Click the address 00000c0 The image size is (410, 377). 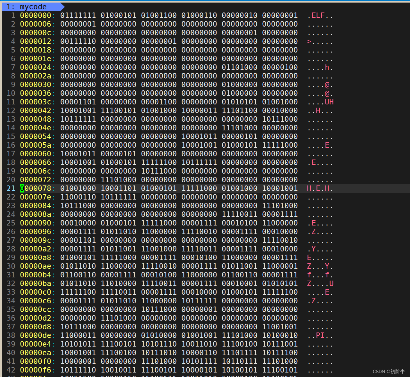tap(36, 292)
